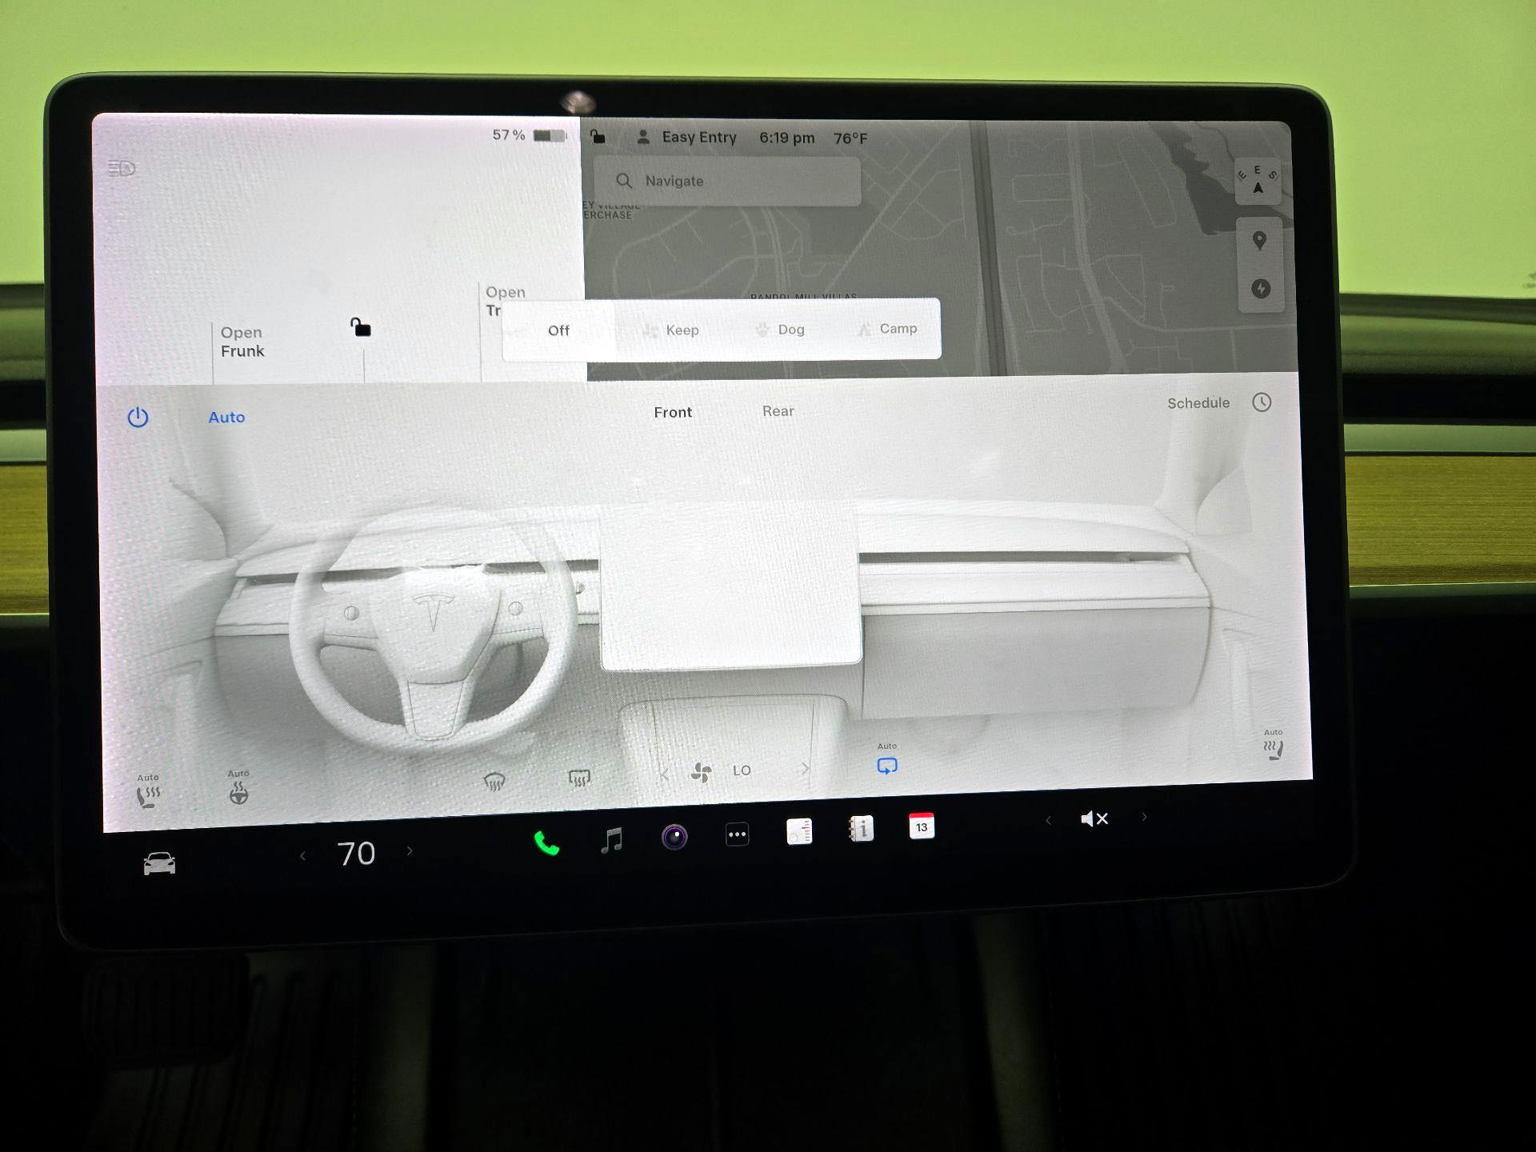Increase fan speed with right chevron
Image resolution: width=1536 pixels, height=1152 pixels.
[805, 768]
